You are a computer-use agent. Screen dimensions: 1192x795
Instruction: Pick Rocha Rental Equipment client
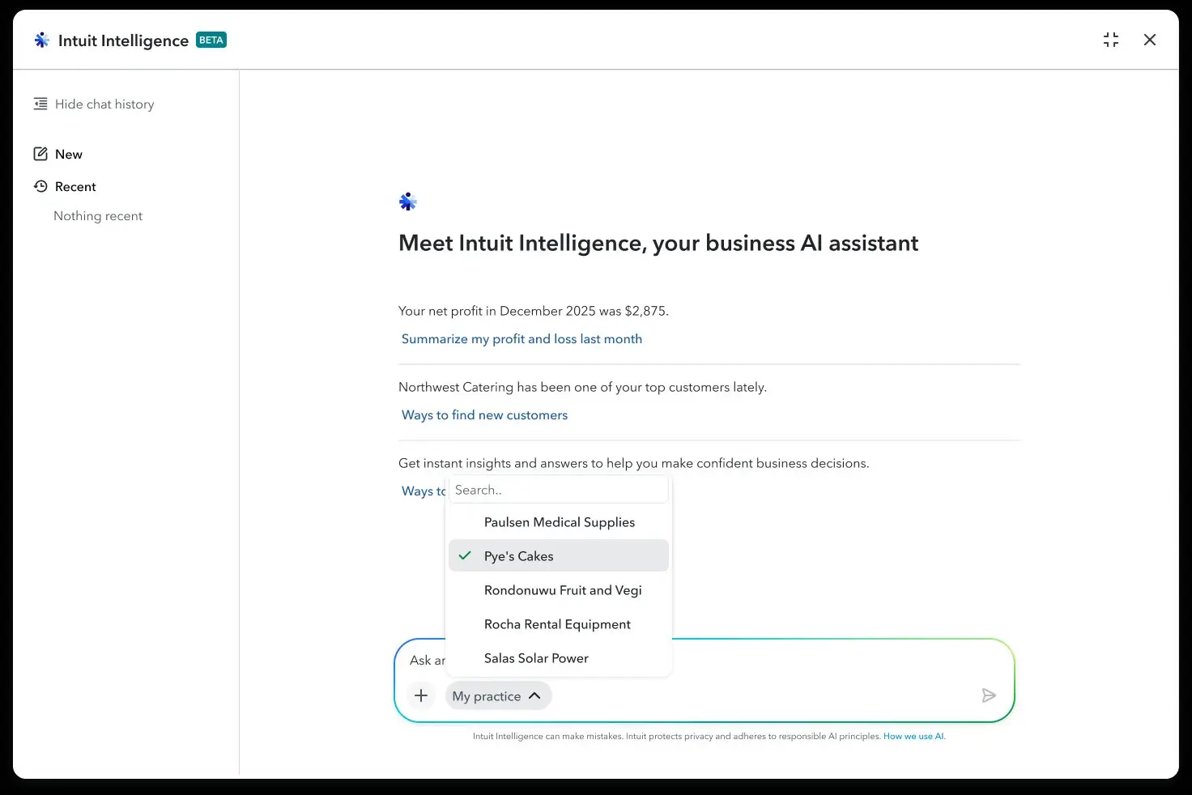coord(559,624)
